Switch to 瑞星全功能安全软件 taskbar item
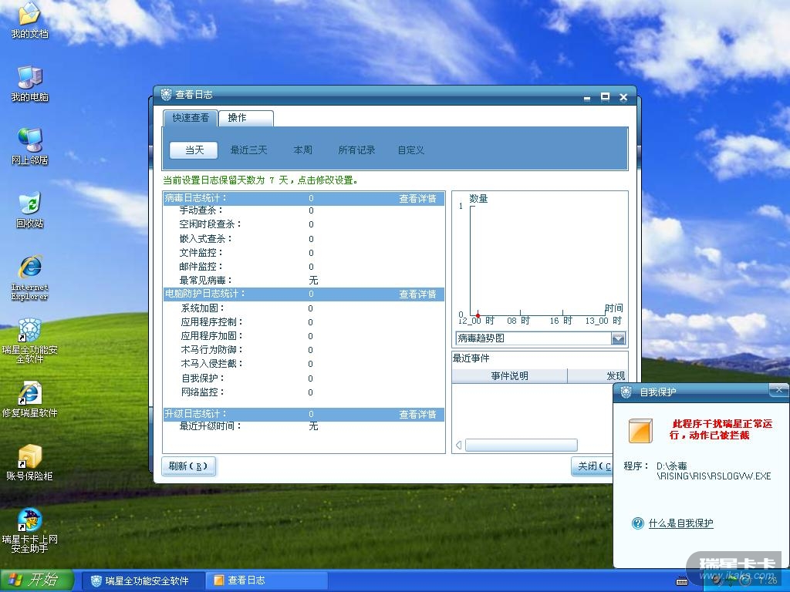Screen dimensions: 790x592 click(143, 581)
